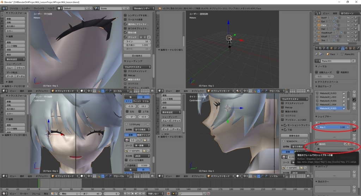Toggle the 自動スムーズ checkbox
This screenshot has width=361, height=196.
click(x=317, y=72)
